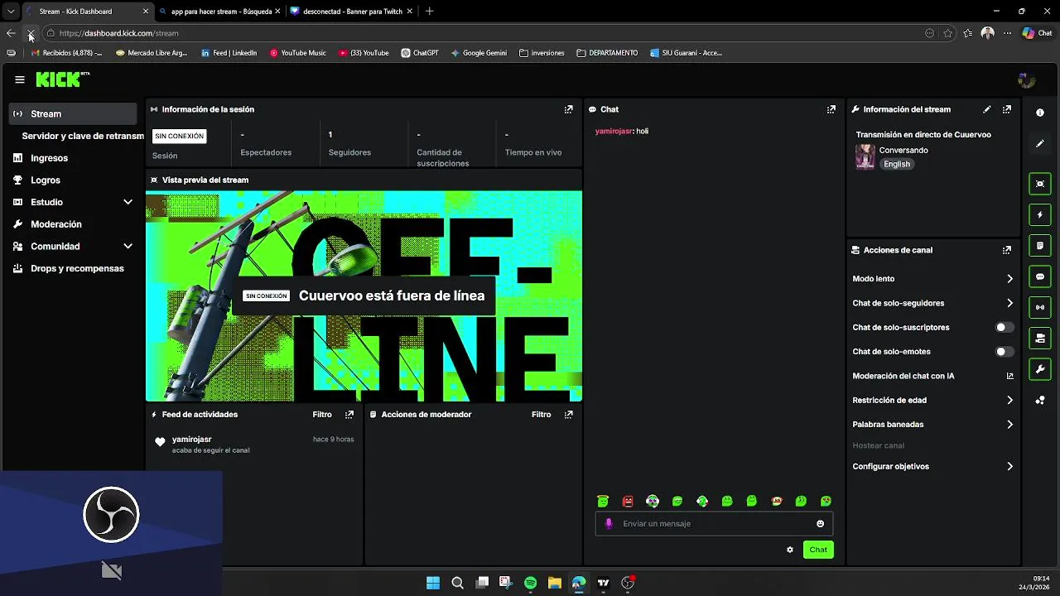Toggle the channel actions icon in right sidebar
The image size is (1060, 596).
coord(1040,338)
